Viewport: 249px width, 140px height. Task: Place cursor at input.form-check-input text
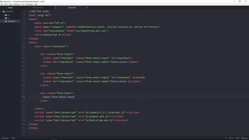pos(58,97)
